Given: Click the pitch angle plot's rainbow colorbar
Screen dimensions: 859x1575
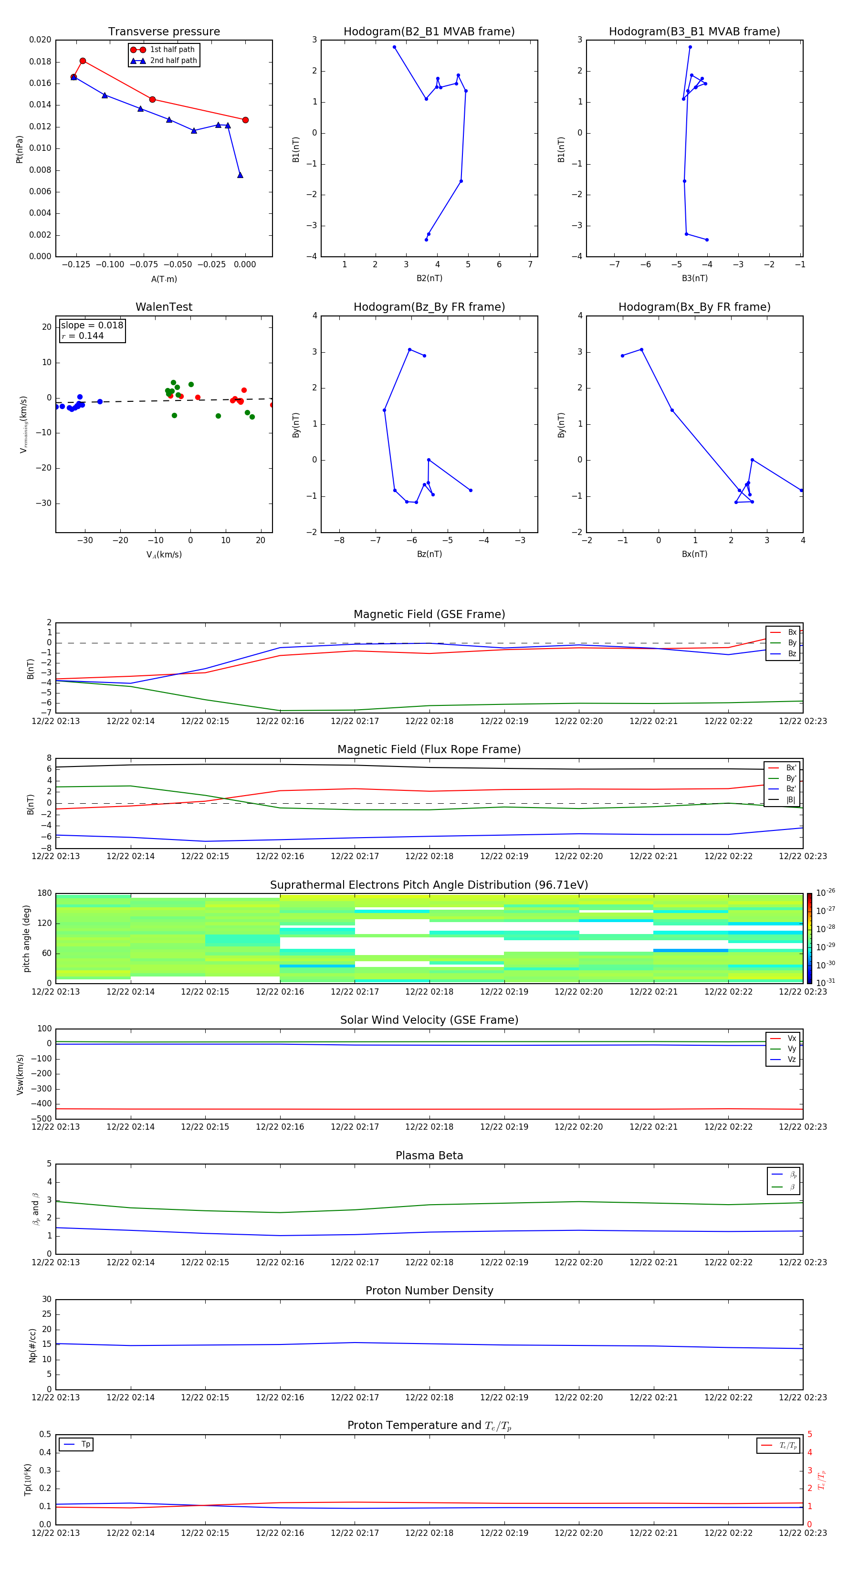Looking at the screenshot, I should click(809, 938).
